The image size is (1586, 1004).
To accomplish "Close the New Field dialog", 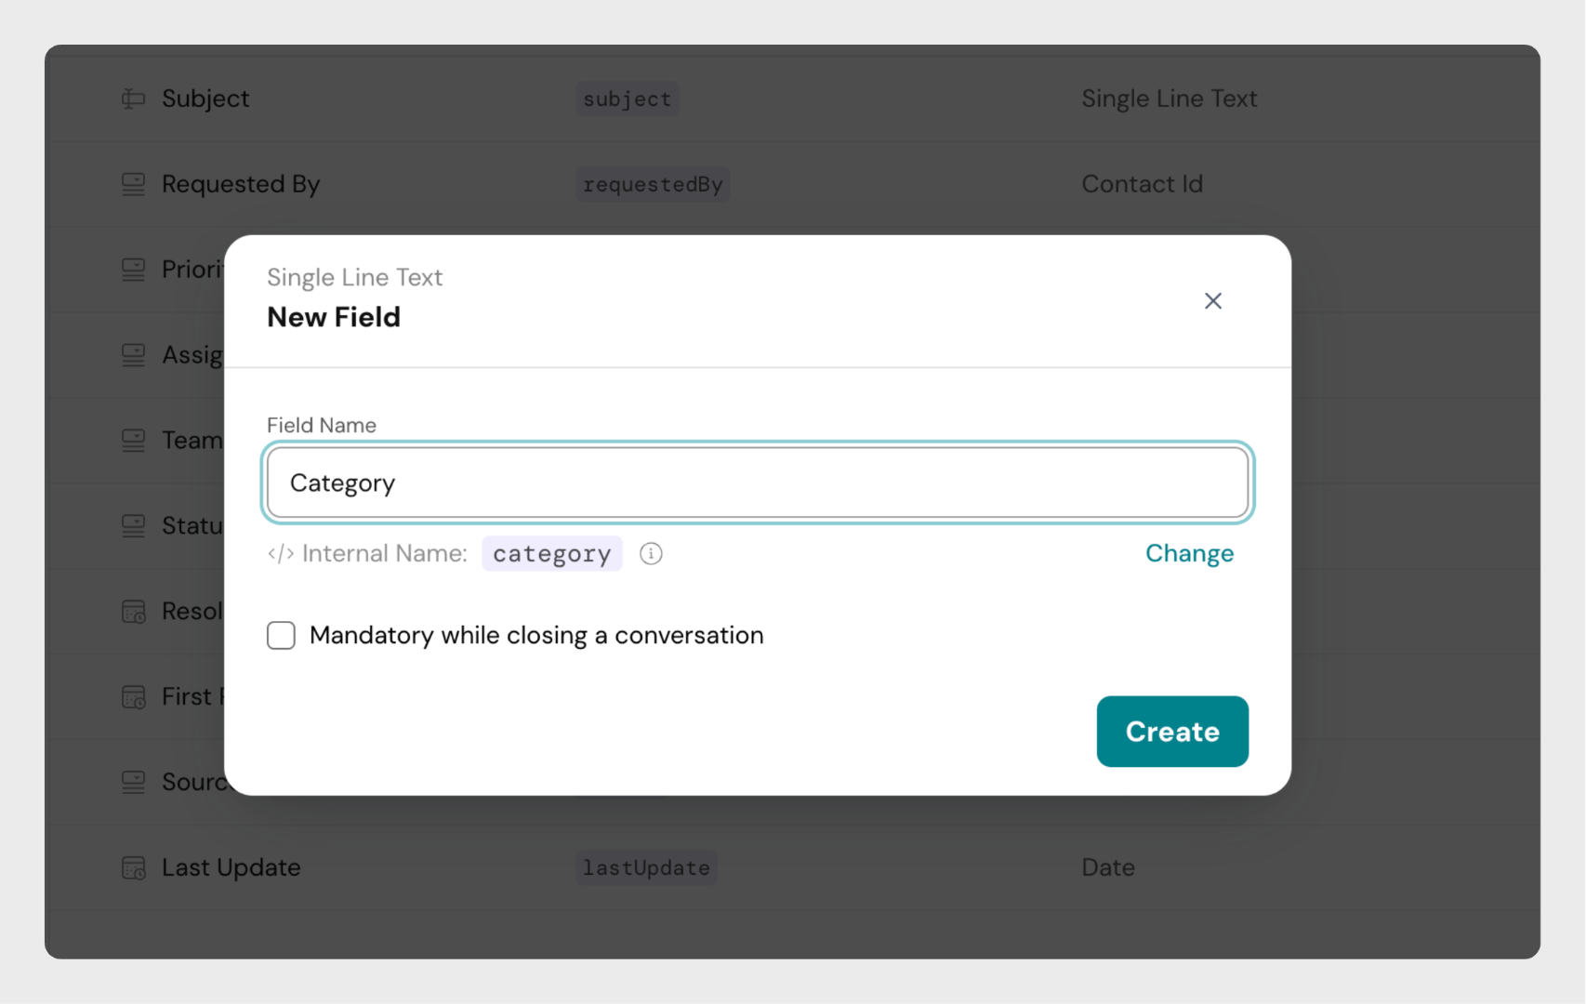I will pyautogui.click(x=1212, y=301).
